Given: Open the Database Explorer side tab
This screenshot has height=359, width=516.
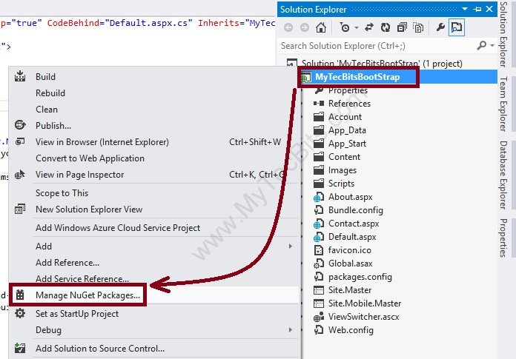Looking at the screenshot, I should (503, 175).
